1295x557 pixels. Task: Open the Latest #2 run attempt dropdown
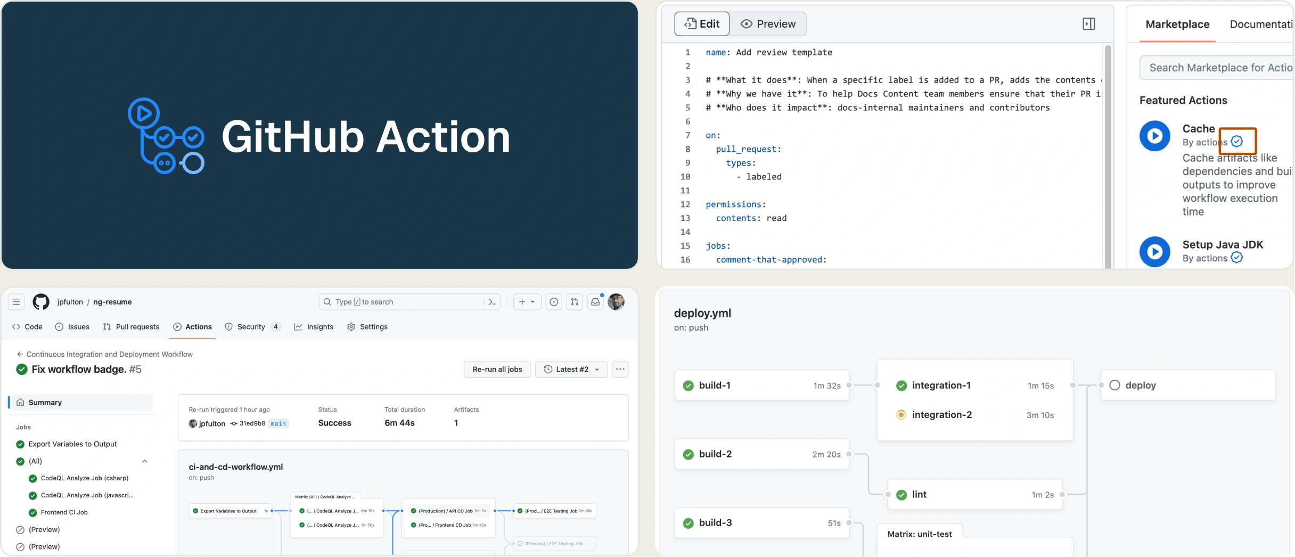coord(571,369)
